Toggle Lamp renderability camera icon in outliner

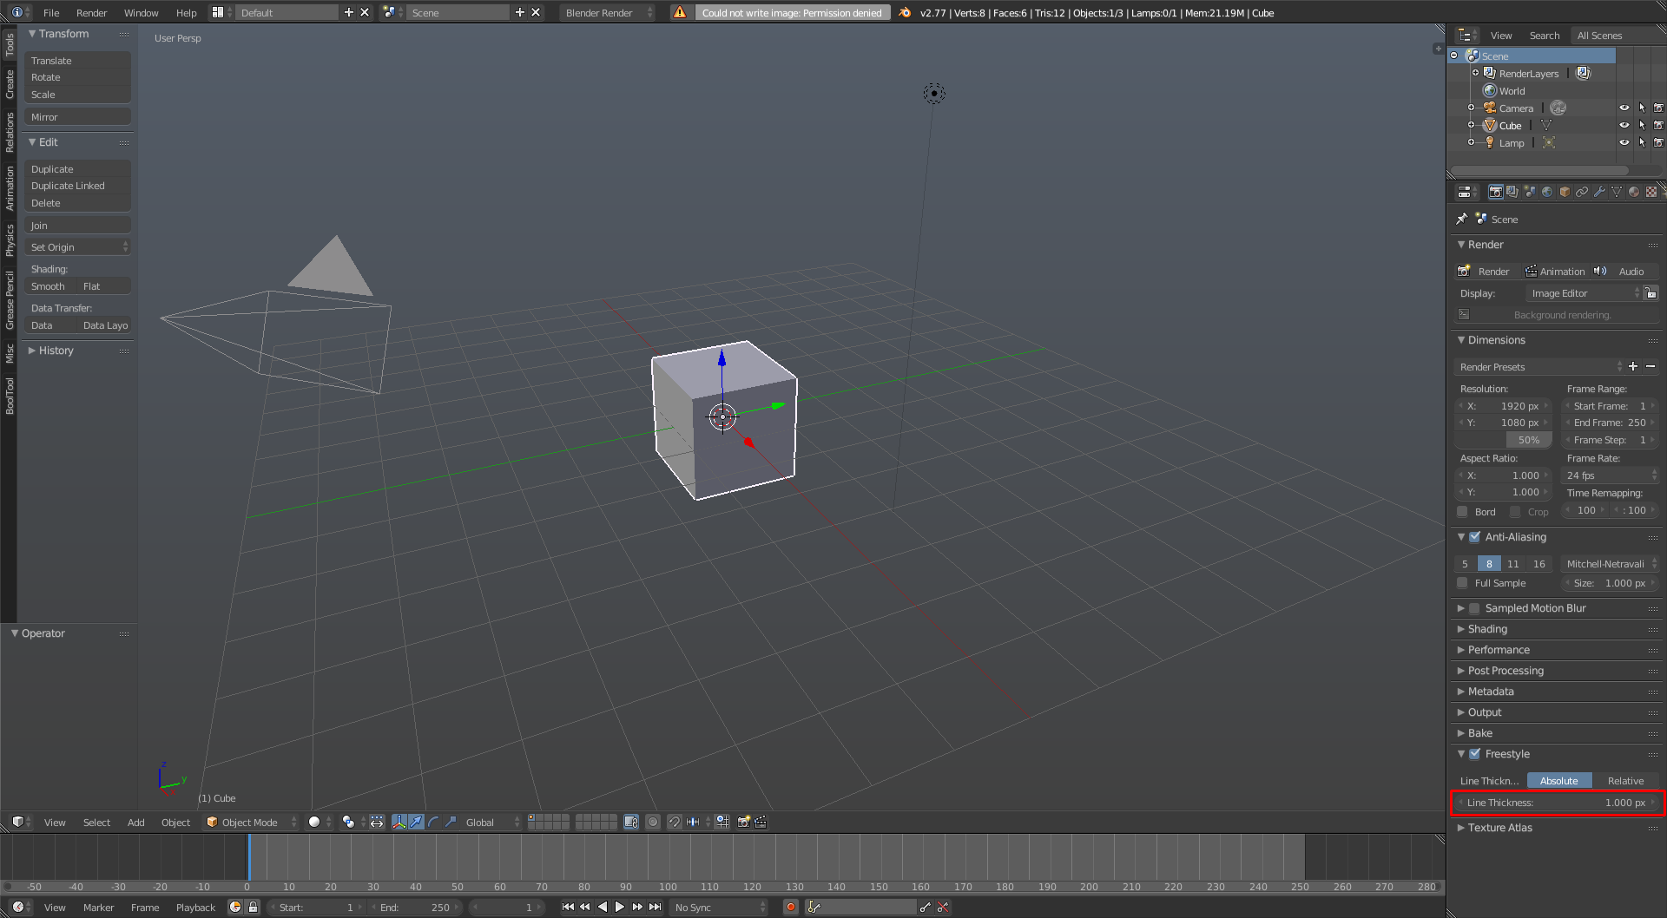coord(1658,142)
